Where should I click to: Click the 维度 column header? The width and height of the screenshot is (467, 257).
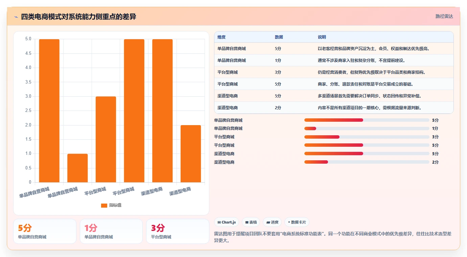[221, 37]
